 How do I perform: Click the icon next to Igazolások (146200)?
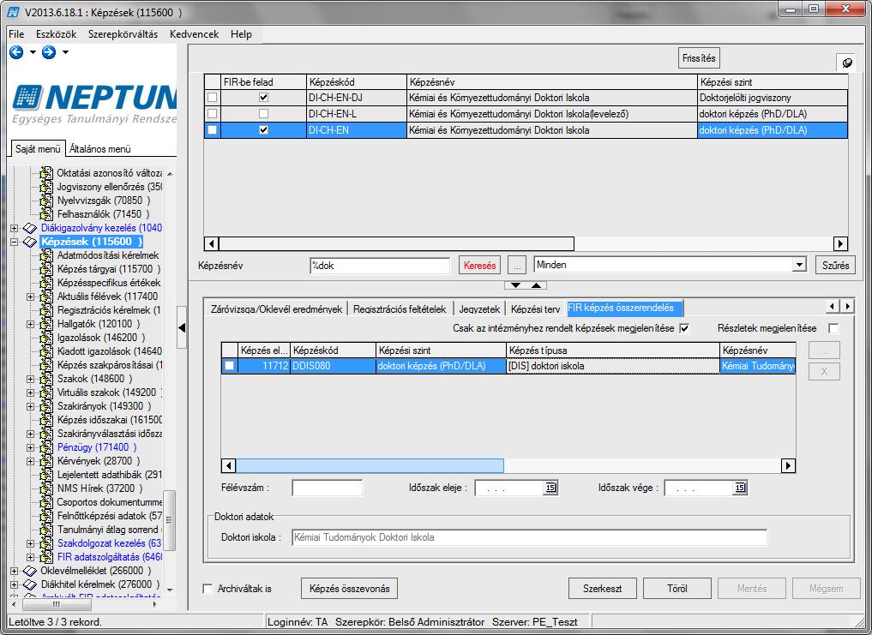tap(46, 338)
